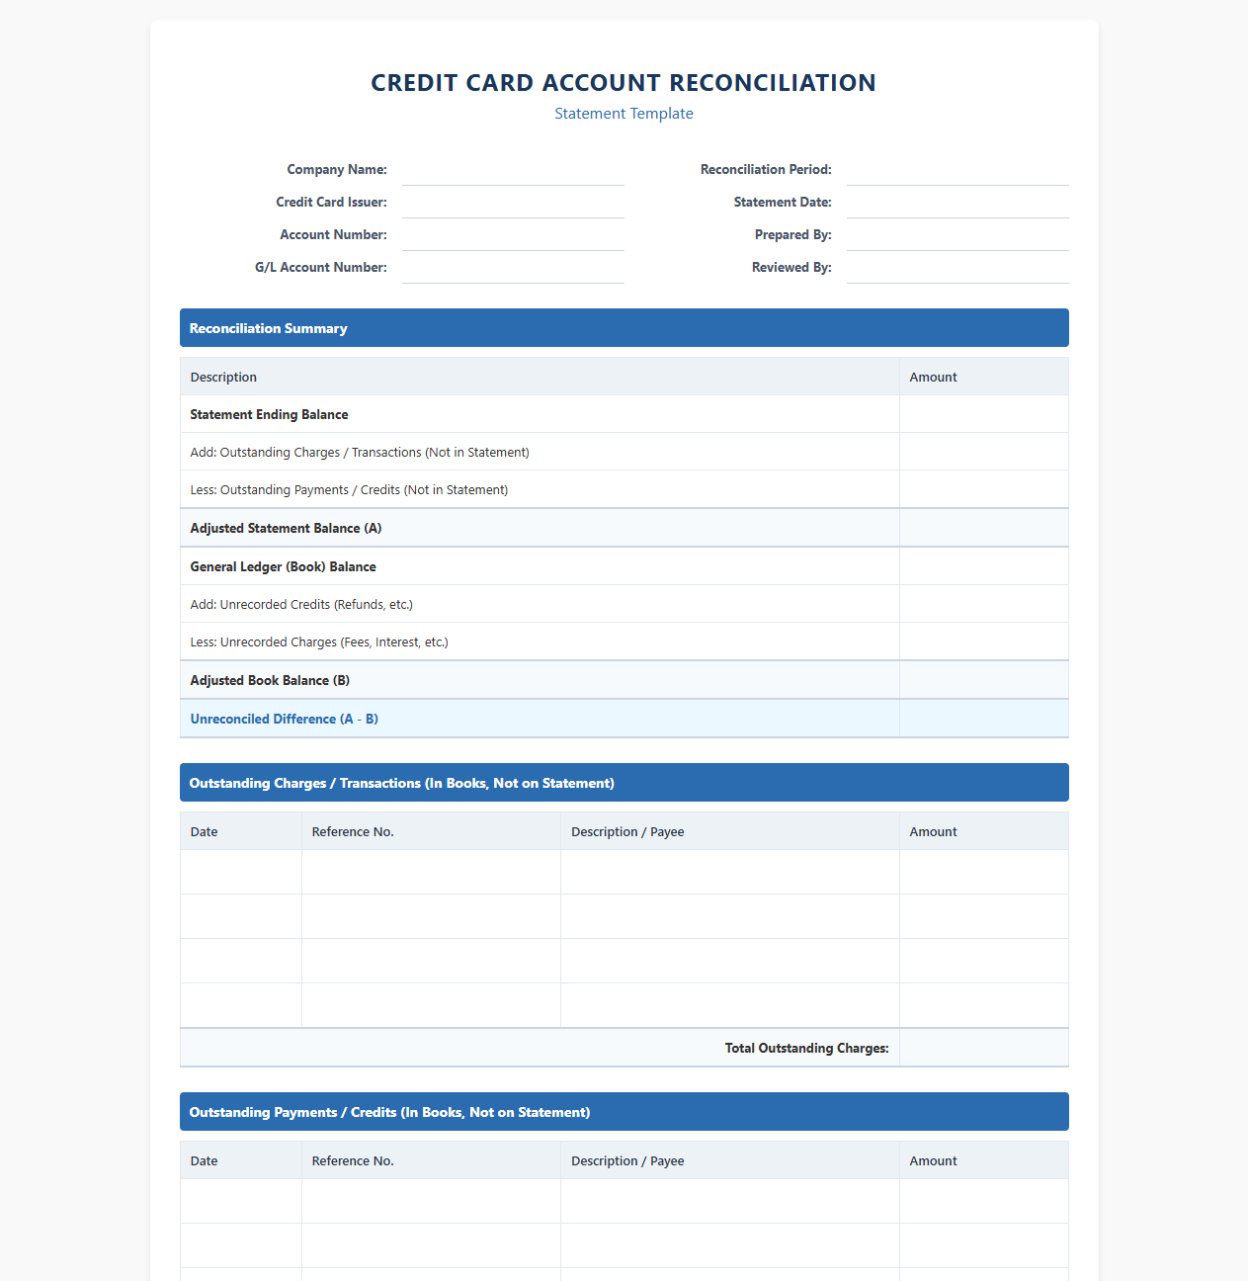Click the Reconciliation Period input field
Image resolution: width=1248 pixels, height=1281 pixels.
click(957, 170)
